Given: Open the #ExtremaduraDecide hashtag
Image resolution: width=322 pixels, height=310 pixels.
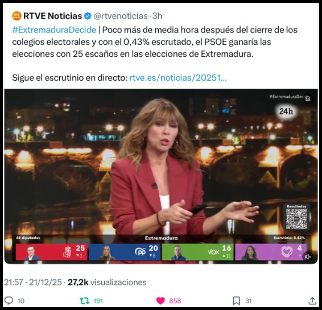Looking at the screenshot, I should pyautogui.click(x=54, y=30).
